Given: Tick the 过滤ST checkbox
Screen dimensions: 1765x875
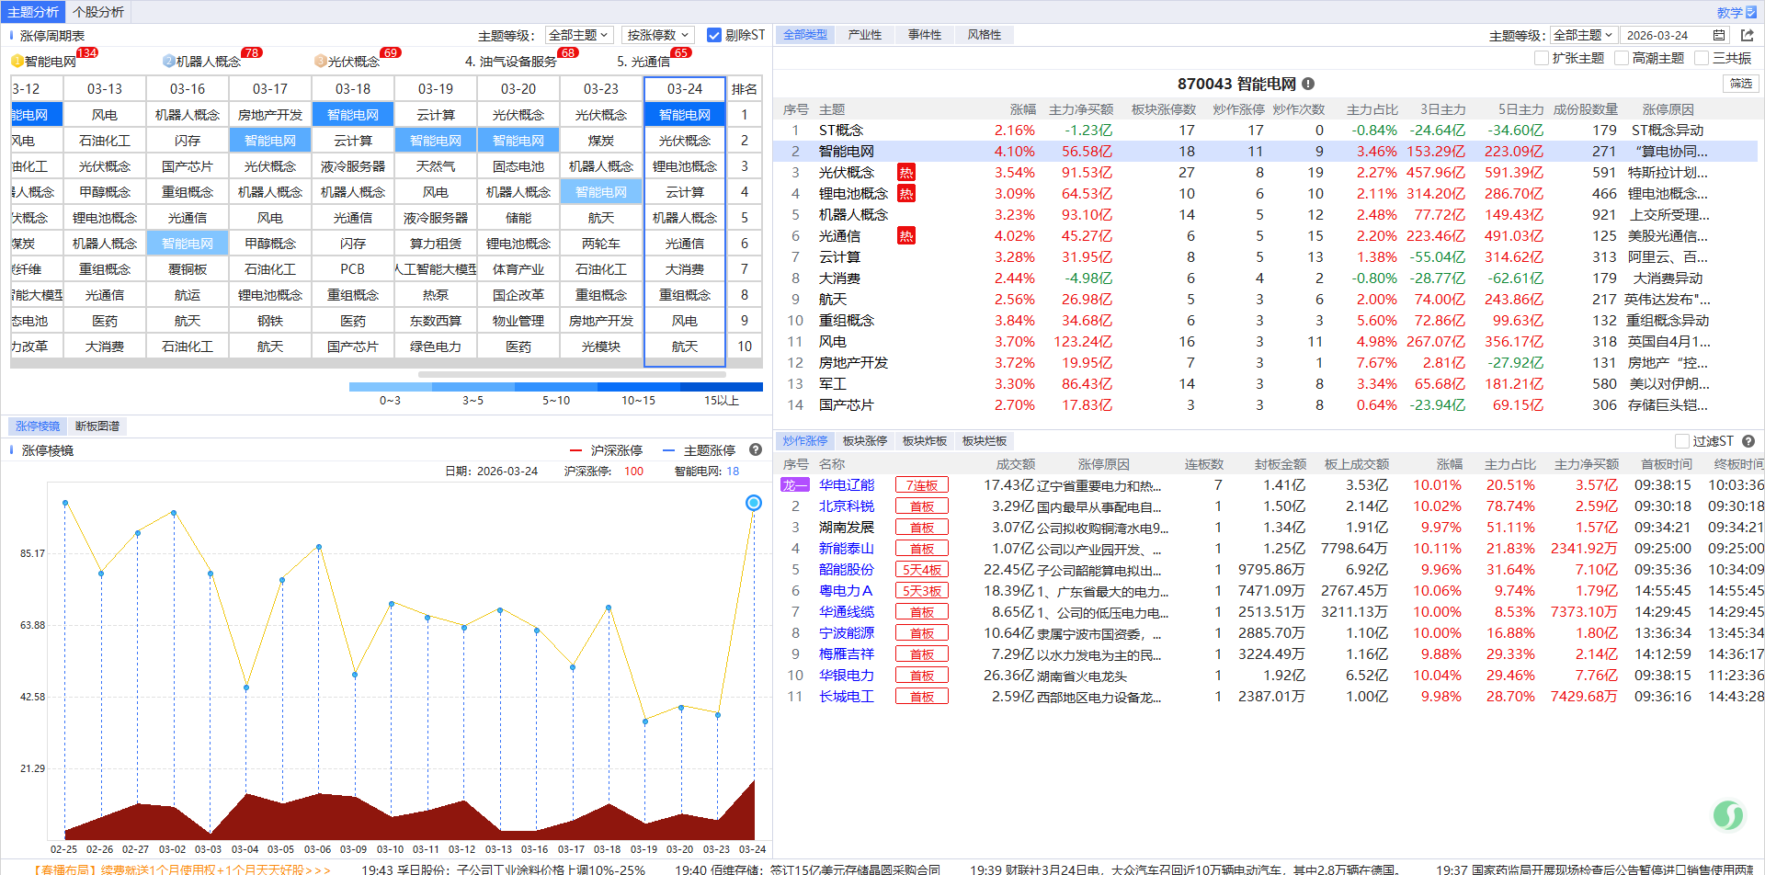Looking at the screenshot, I should pyautogui.click(x=1682, y=441).
